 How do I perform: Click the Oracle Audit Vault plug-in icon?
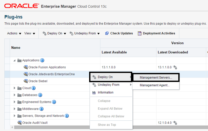19,123
